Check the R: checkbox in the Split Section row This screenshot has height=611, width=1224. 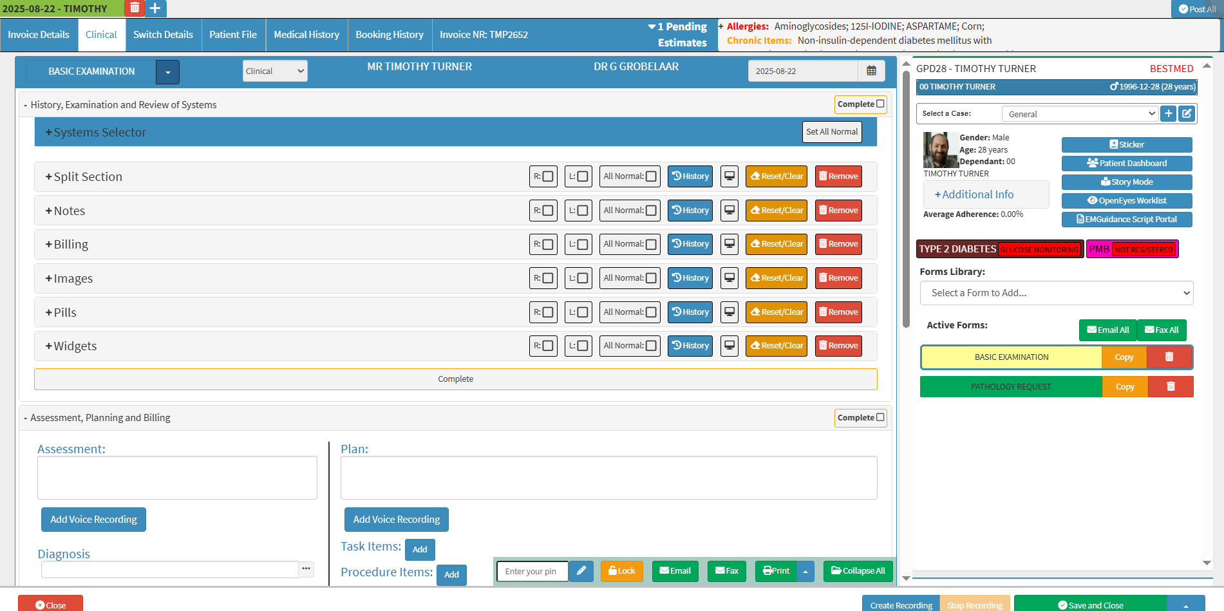click(x=548, y=176)
